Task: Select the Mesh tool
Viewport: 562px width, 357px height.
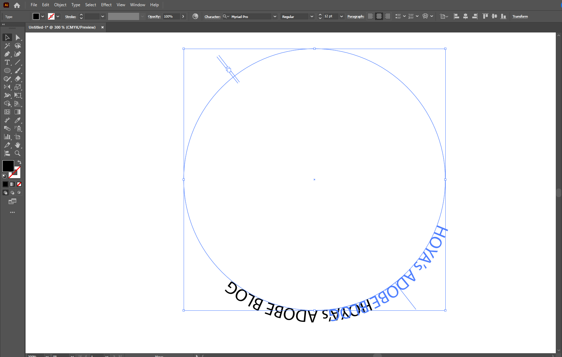Action: coord(7,112)
